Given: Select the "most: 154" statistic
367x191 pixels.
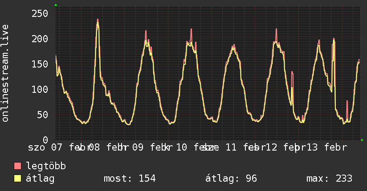Looking at the screenshot, I should (130, 179).
